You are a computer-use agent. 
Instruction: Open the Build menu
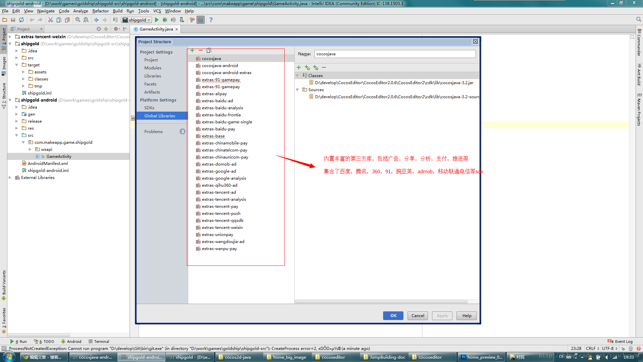click(x=118, y=11)
